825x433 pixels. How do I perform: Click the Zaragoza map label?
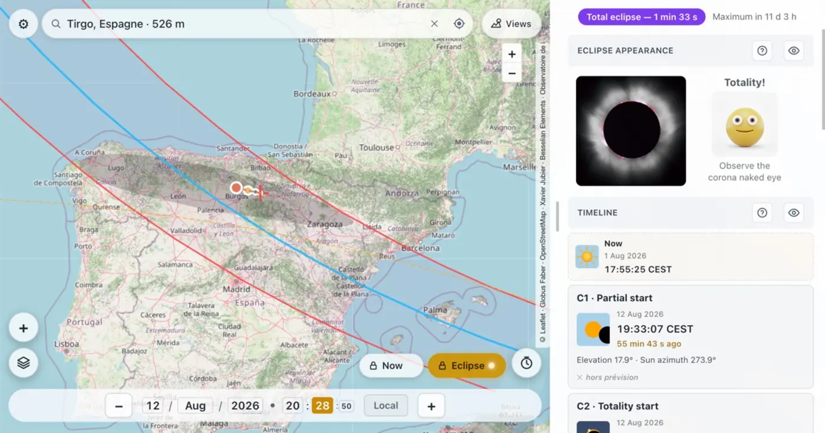pyautogui.click(x=325, y=224)
